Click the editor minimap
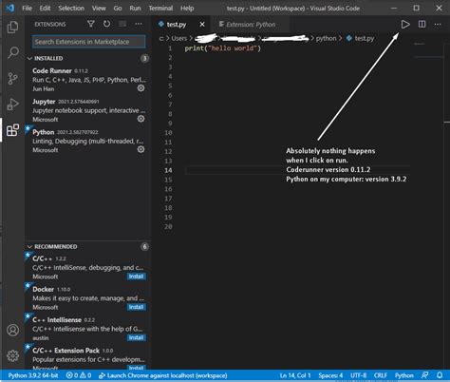The width and height of the screenshot is (450, 382). (429, 50)
